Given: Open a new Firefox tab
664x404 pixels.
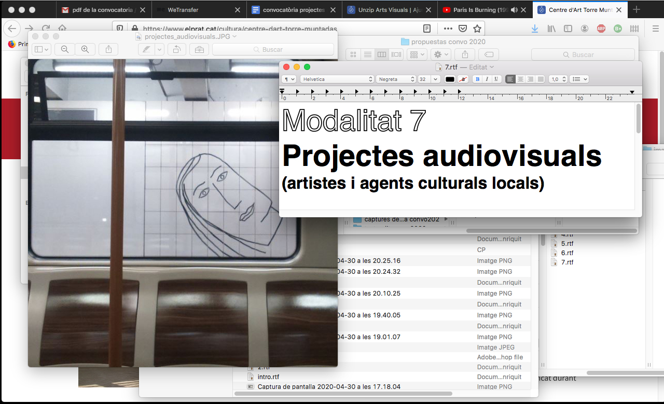Looking at the screenshot, I should coord(637,10).
